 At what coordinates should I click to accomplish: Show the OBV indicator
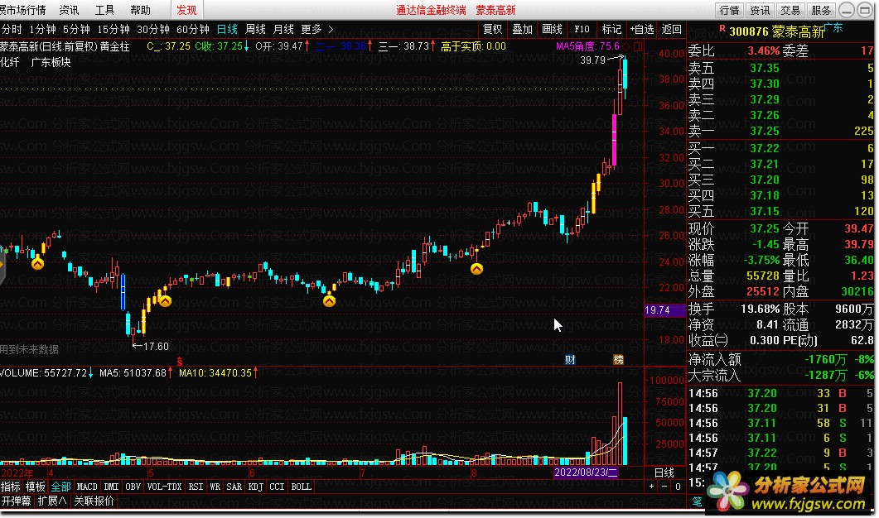(x=133, y=487)
